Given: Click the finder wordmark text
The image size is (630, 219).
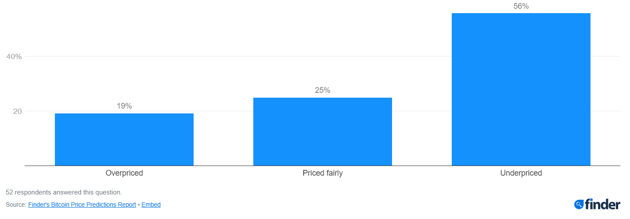Looking at the screenshot, I should pos(603,204).
